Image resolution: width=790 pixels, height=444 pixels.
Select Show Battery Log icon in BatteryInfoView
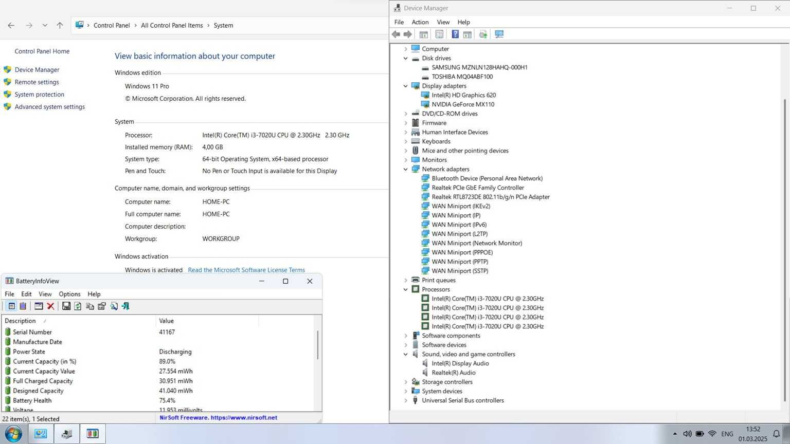(23, 306)
